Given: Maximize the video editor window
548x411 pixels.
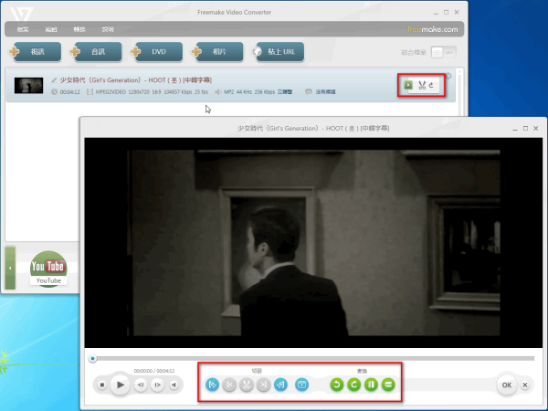Looking at the screenshot, I should [x=525, y=128].
